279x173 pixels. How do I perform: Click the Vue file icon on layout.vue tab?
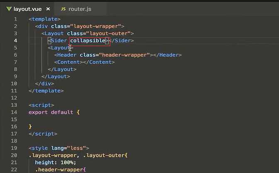click(9, 9)
